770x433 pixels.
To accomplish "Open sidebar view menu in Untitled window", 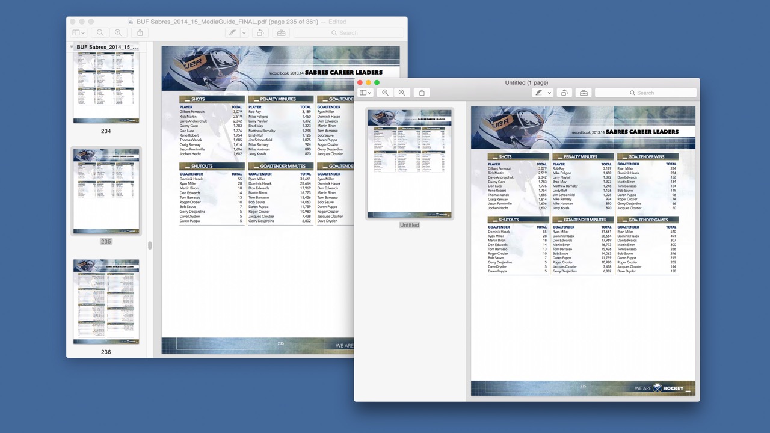I will [x=365, y=93].
